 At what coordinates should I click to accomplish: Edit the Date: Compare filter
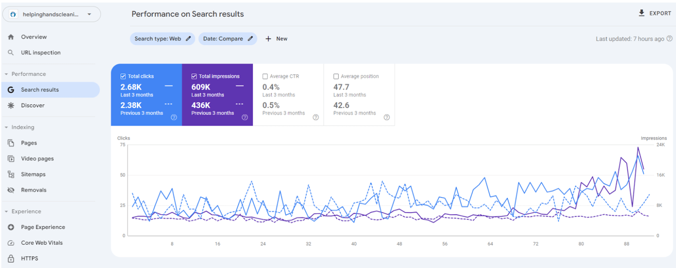[227, 38]
